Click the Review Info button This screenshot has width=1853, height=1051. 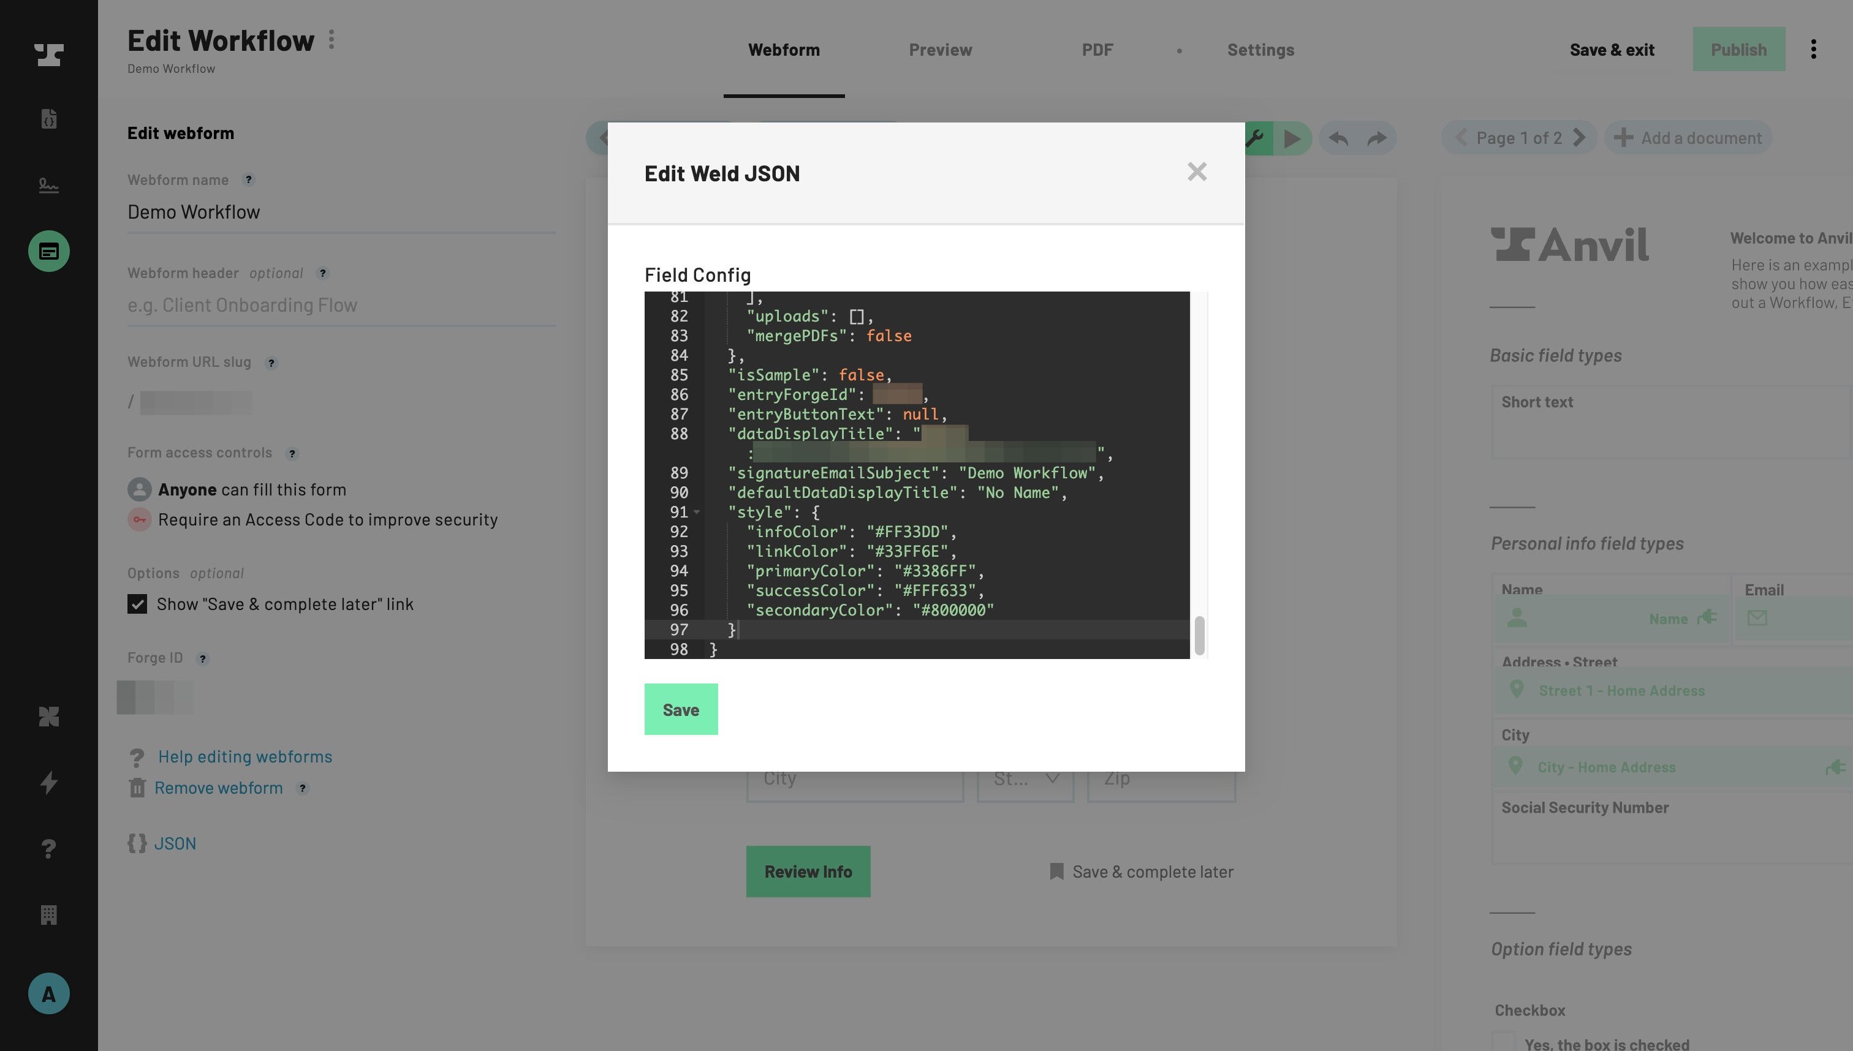808,872
